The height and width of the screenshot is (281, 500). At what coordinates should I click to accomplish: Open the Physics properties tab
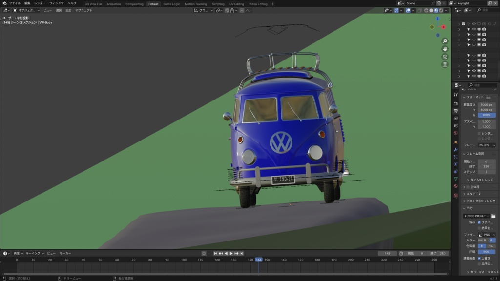click(x=456, y=164)
